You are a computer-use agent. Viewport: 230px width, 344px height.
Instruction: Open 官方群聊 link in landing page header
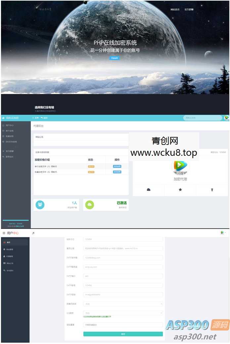tap(189, 10)
